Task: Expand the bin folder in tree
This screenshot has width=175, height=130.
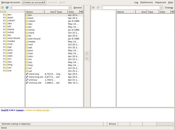Action: click(x=4, y=15)
